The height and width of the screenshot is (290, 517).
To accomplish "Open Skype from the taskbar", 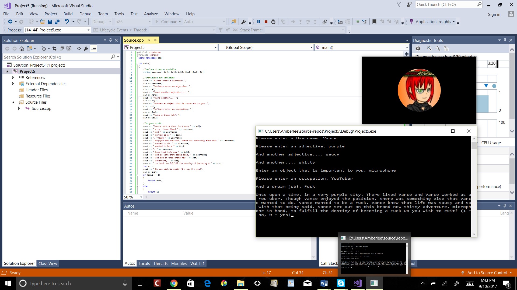I will point(341,283).
